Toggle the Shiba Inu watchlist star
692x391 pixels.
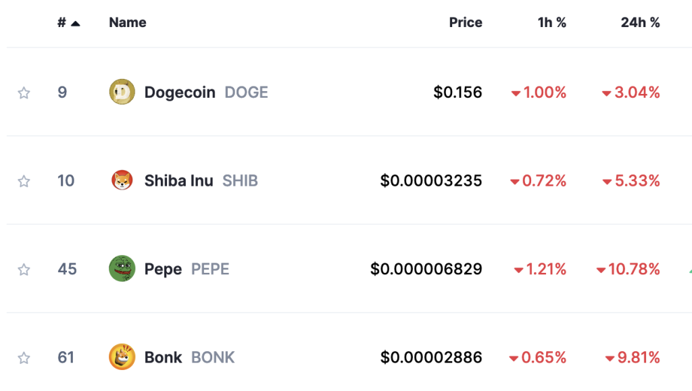[24, 181]
